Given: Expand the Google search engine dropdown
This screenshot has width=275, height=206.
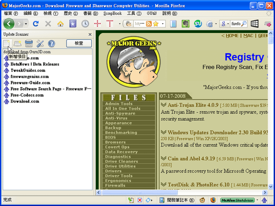Looking at the screenshot, I should [x=228, y=24].
